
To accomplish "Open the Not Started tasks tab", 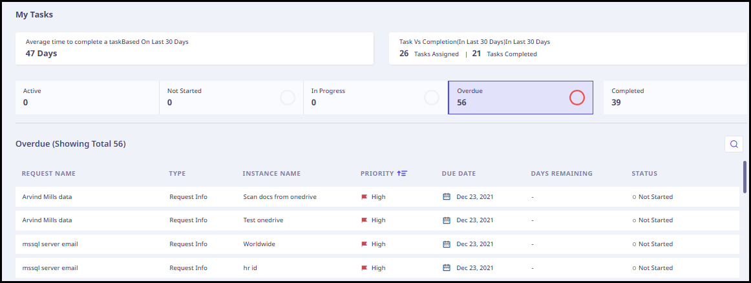I will click(231, 98).
